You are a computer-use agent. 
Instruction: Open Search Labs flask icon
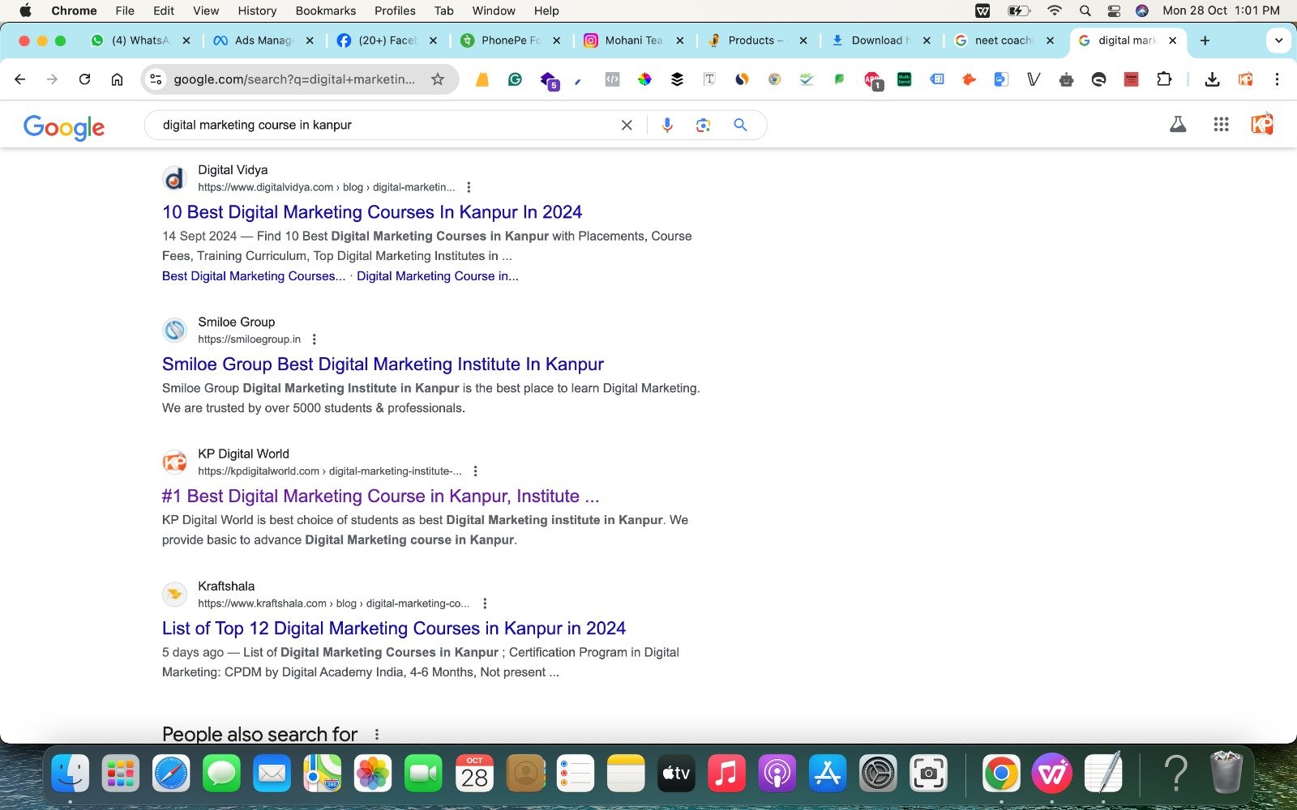click(x=1178, y=125)
